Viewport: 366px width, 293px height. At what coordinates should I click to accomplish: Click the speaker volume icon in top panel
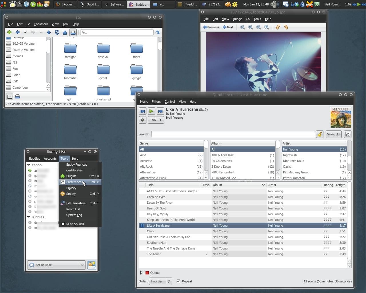(274, 4)
